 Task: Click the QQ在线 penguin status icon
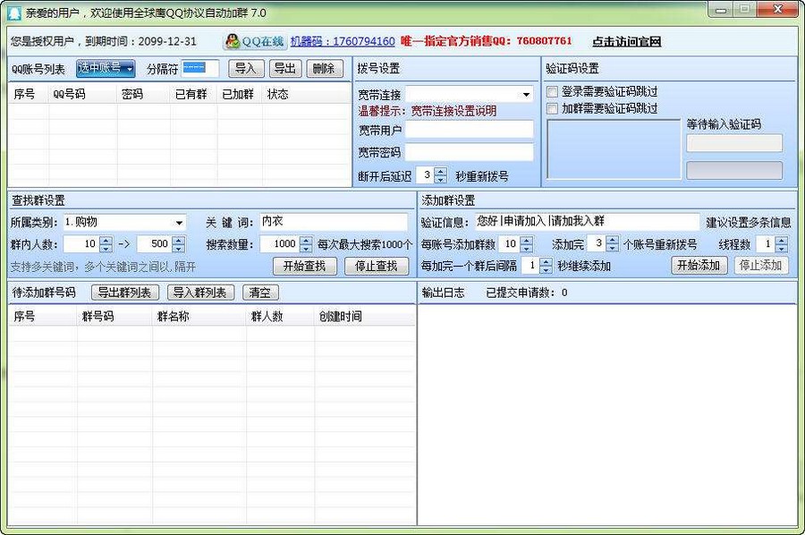234,41
